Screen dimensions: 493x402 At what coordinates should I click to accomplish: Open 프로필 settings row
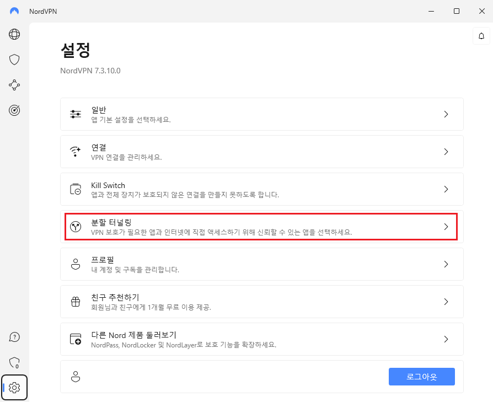point(261,264)
